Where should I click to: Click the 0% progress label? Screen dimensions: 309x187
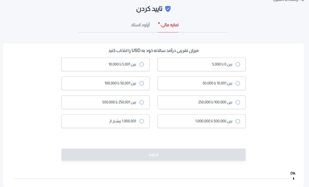pos(293,173)
